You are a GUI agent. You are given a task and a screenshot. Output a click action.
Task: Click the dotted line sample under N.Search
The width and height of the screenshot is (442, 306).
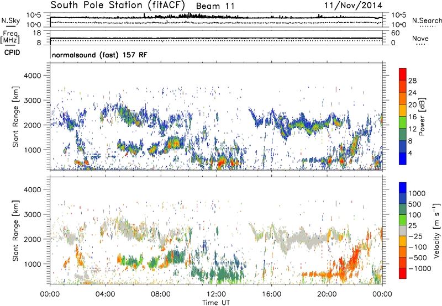coord(428,26)
